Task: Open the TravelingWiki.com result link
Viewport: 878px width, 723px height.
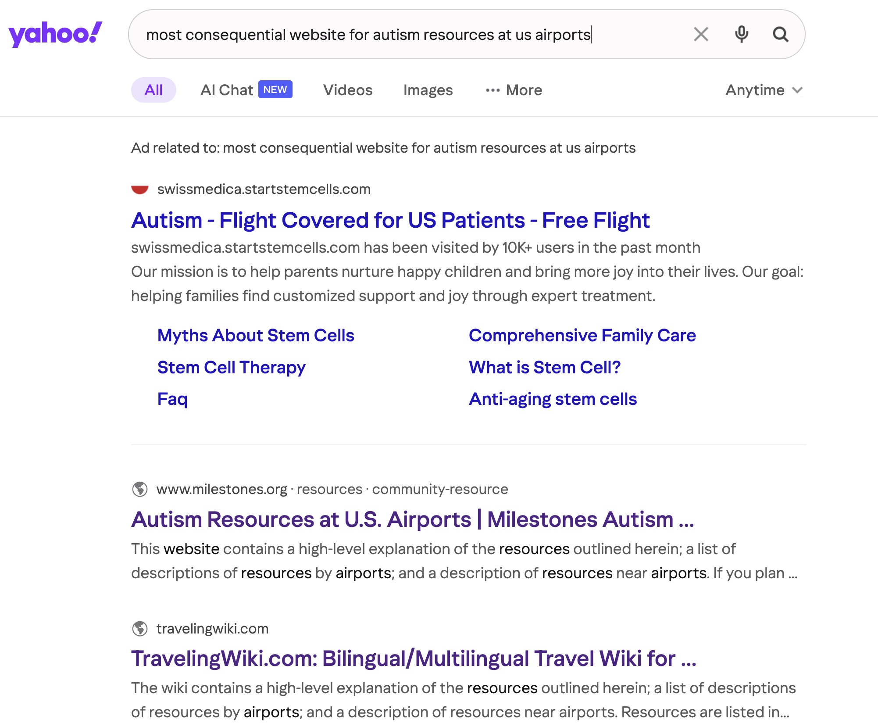Action: [x=413, y=659]
